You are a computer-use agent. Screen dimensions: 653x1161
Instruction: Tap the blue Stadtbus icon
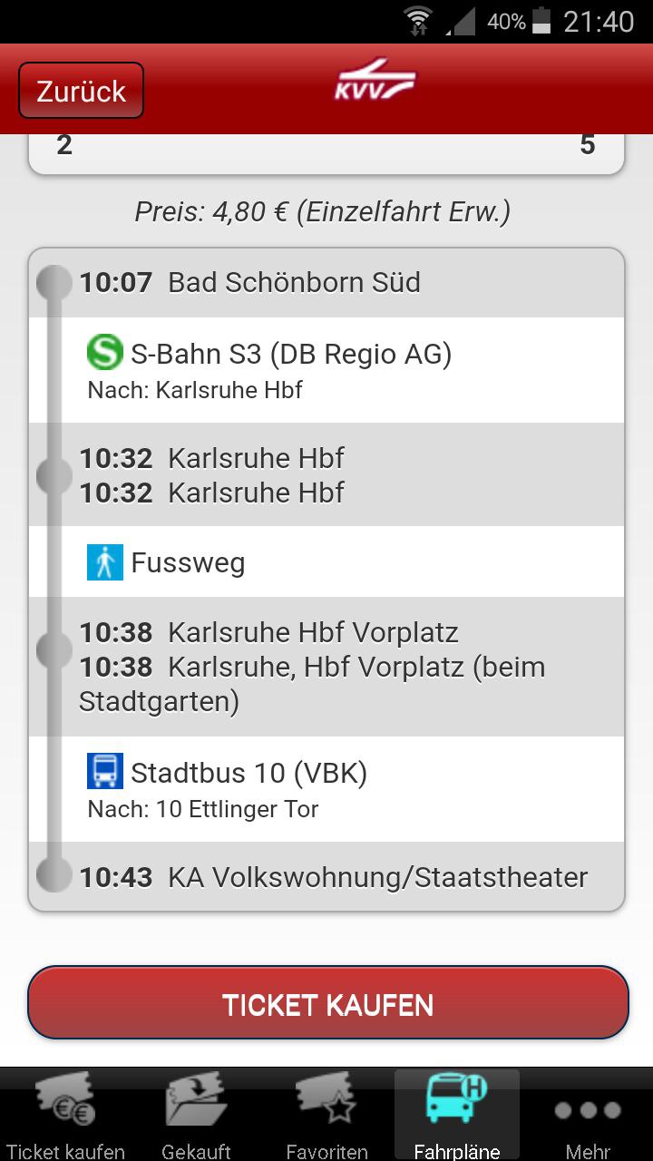pyautogui.click(x=104, y=772)
